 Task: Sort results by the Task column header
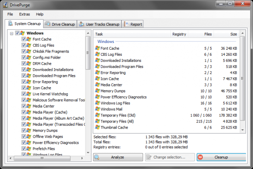(132, 34)
